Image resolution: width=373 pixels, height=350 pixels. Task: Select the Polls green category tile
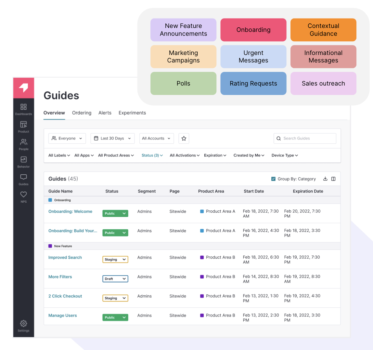pyautogui.click(x=183, y=84)
